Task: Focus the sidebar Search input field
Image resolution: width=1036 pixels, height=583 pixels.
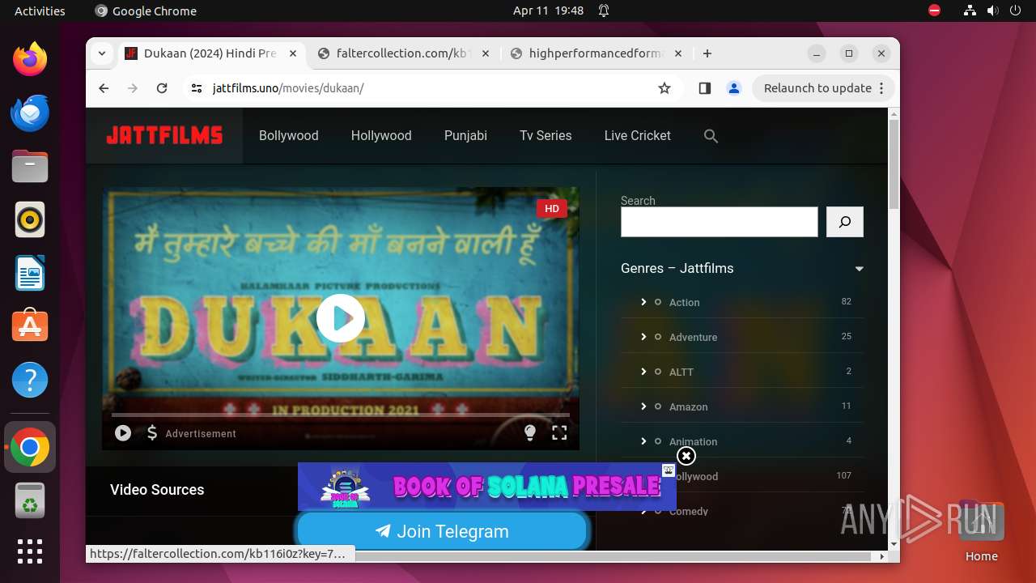Action: (719, 222)
